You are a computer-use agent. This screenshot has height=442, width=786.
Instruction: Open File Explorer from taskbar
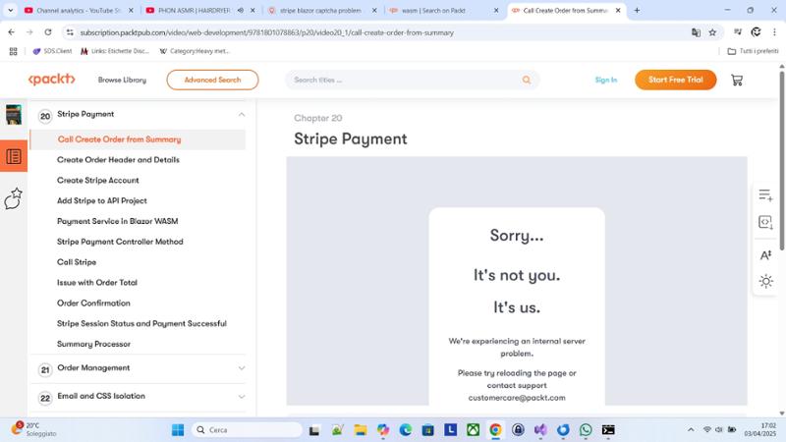click(x=360, y=430)
